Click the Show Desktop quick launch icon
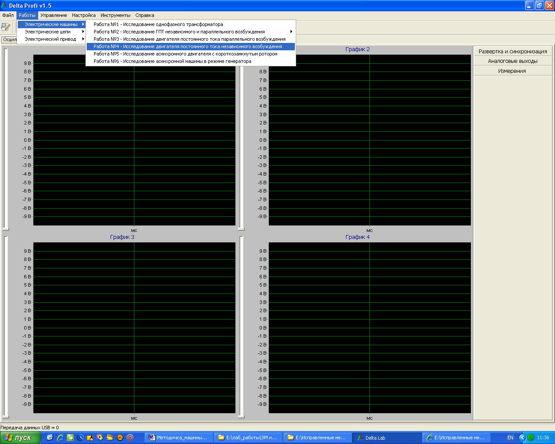This screenshot has width=555, height=444. tap(50, 437)
